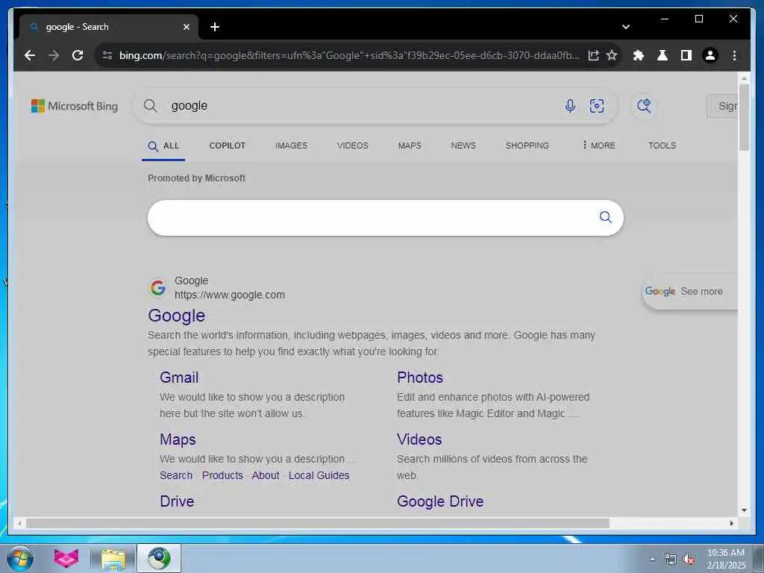Click the Products sub-link under Maps

[222, 475]
